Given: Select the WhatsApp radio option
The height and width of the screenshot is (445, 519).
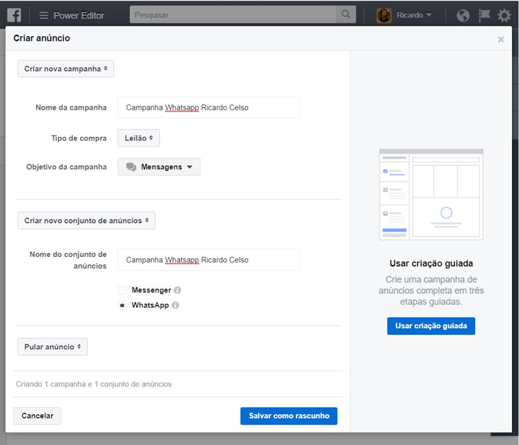Looking at the screenshot, I should tap(122, 305).
